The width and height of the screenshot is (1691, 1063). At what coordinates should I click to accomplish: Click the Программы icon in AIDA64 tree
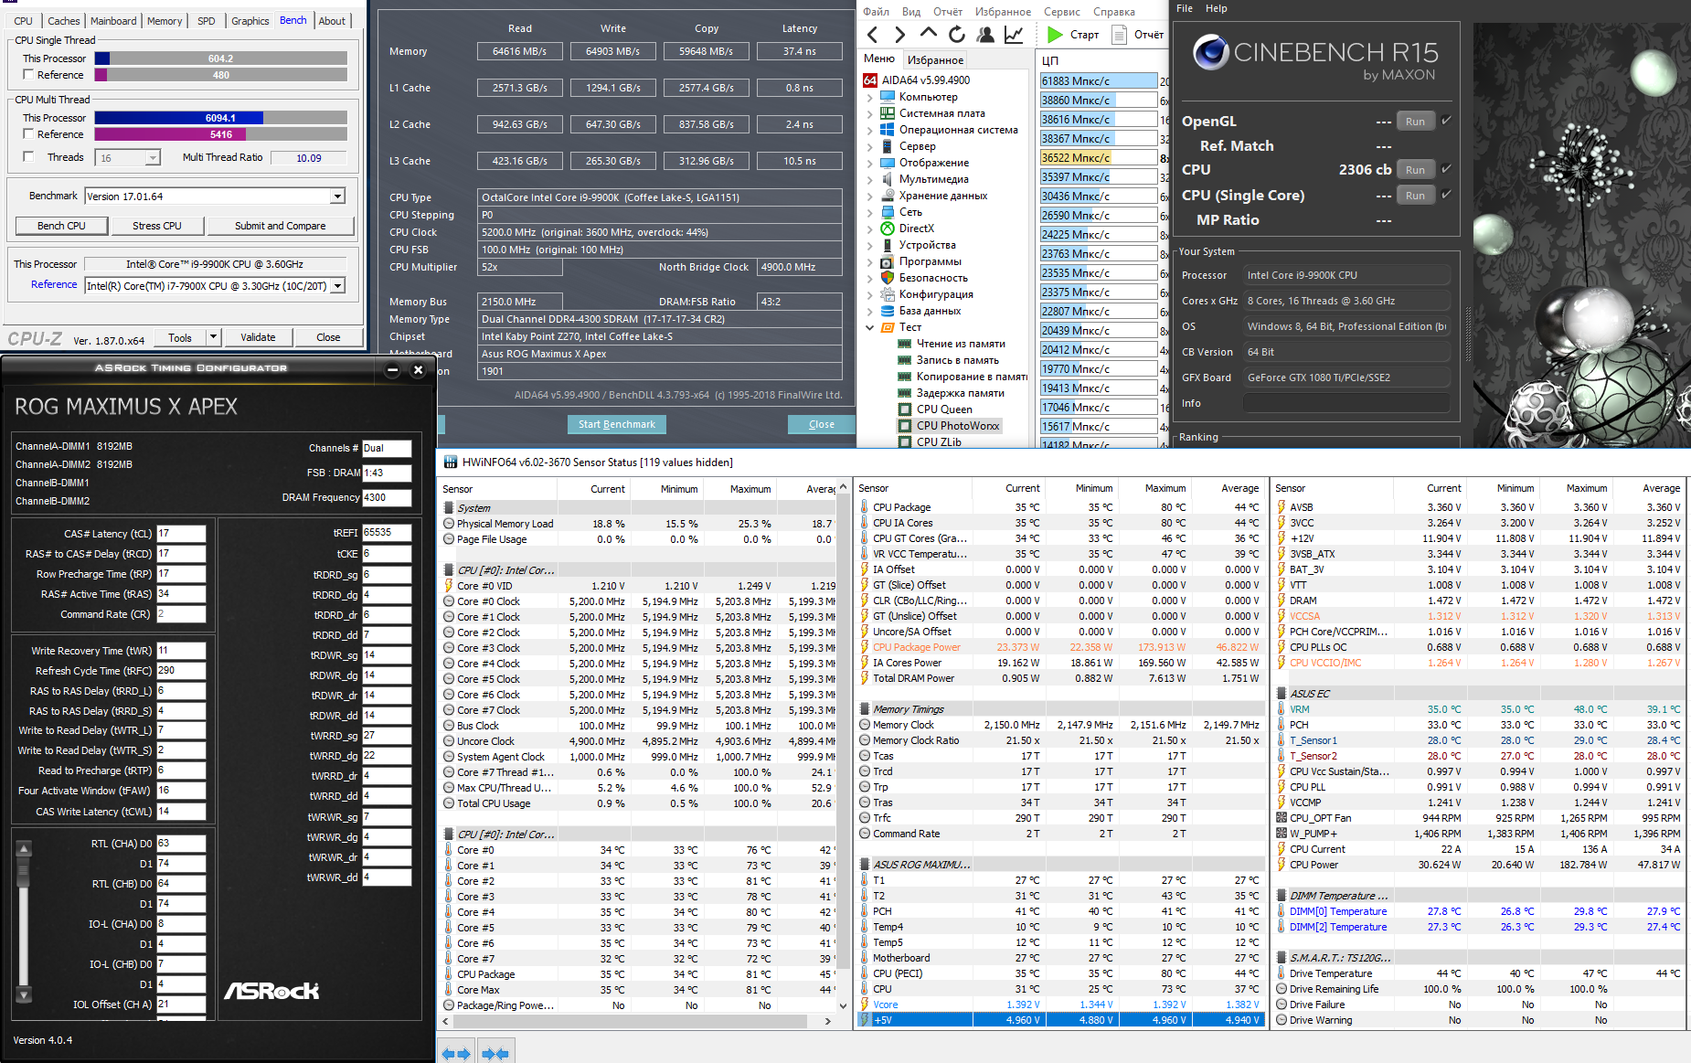pos(887,261)
